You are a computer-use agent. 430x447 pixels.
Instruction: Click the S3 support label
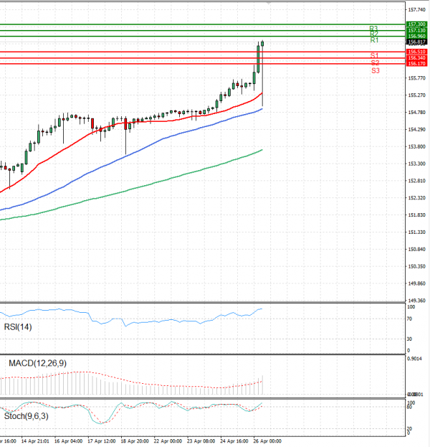pos(376,70)
